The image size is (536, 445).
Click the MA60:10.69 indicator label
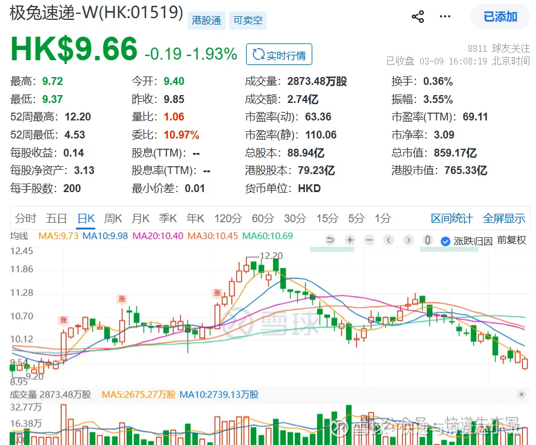(268, 236)
